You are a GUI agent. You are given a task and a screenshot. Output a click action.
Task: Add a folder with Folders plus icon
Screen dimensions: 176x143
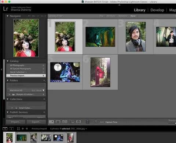coord(44,81)
